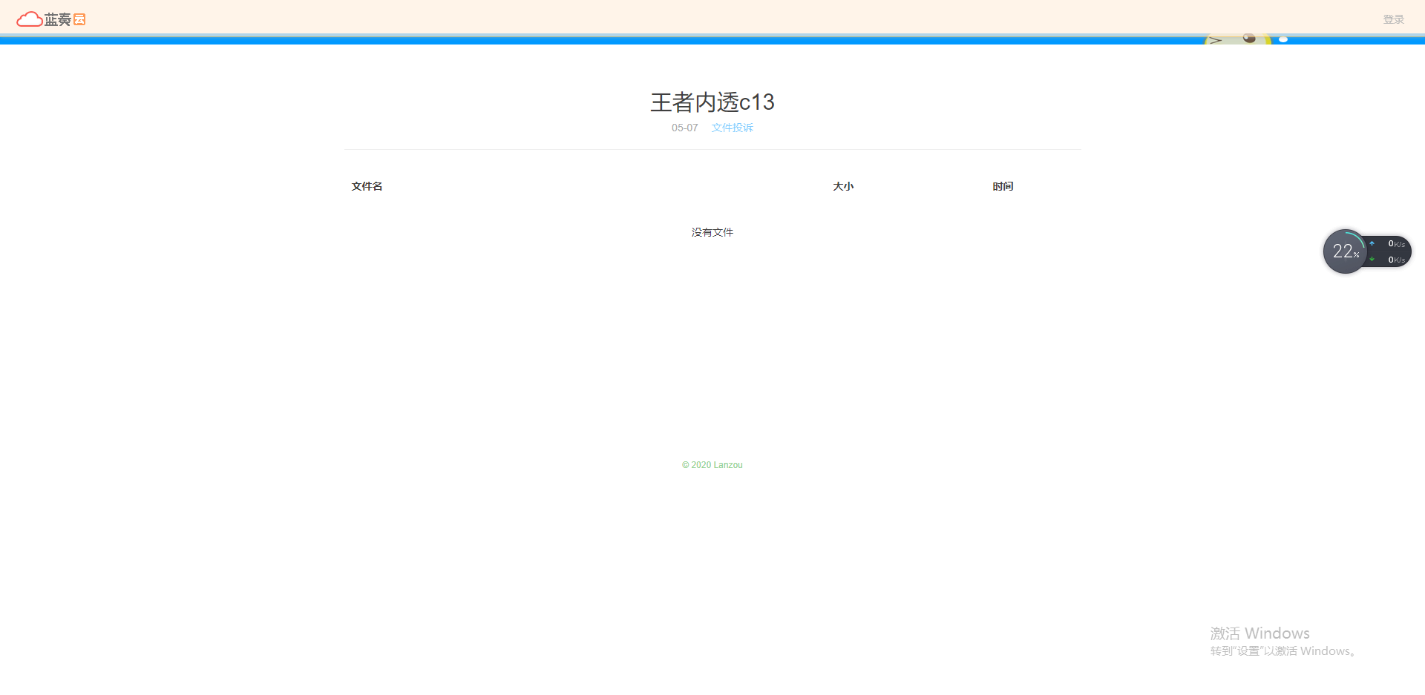The image size is (1425, 695).
Task: Click the small white dot on blue bar
Action: 1283,39
